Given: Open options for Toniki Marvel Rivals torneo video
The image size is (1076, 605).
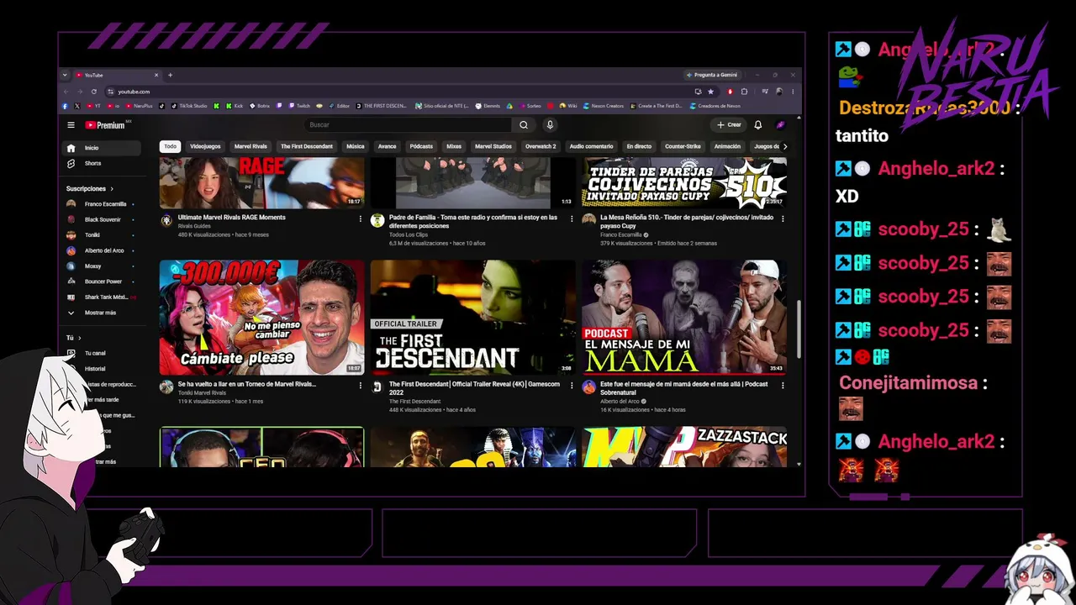Looking at the screenshot, I should click(361, 386).
